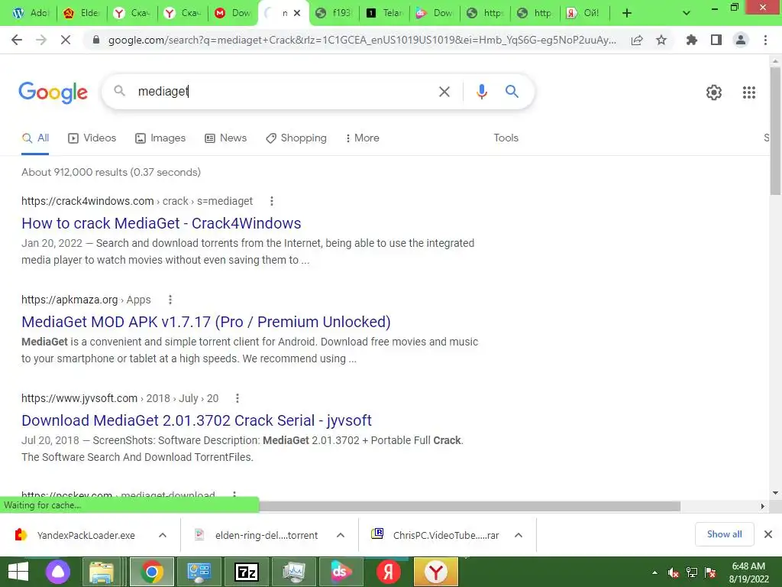
Task: Open Yandex Browser yellow taskbar icon
Action: point(436,572)
